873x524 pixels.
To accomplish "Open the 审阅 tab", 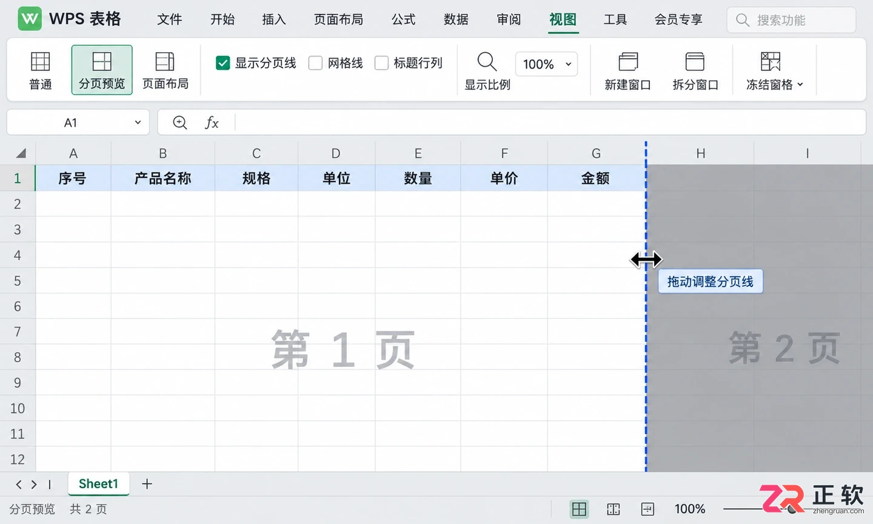I will (x=509, y=19).
